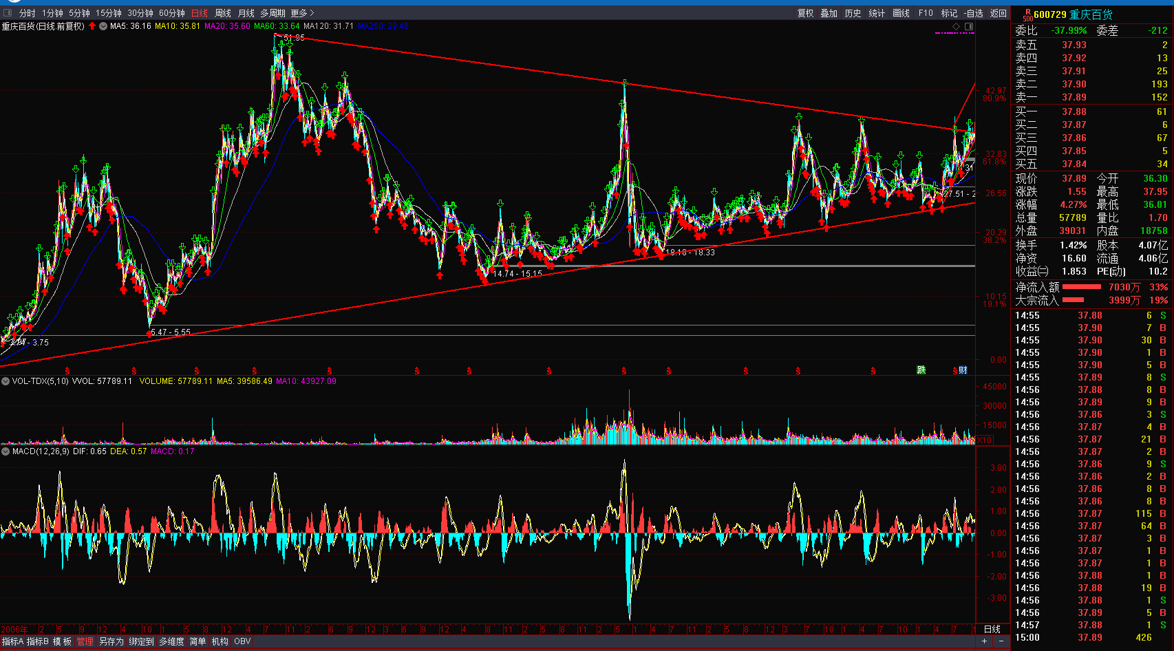Screen dimensions: 1174x651
Task: Click the 返回 back button
Action: pos(999,13)
